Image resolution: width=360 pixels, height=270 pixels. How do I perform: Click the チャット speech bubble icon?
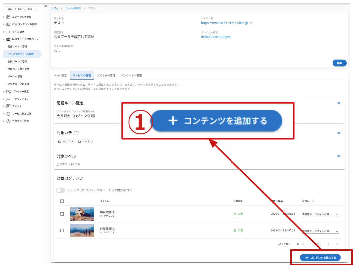pos(8,106)
